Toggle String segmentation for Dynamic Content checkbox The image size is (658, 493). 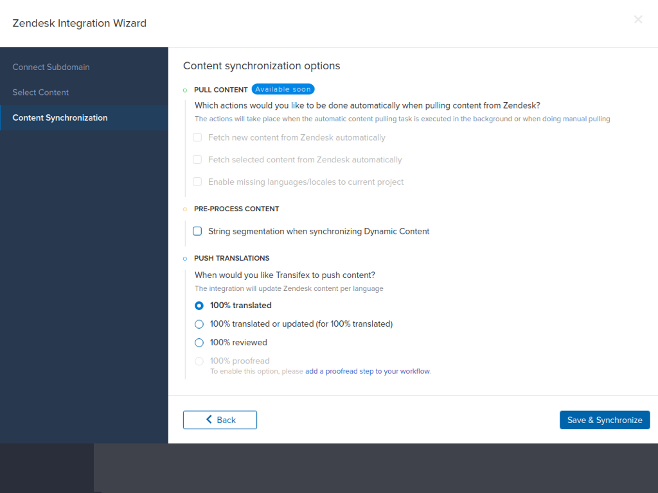(x=197, y=231)
